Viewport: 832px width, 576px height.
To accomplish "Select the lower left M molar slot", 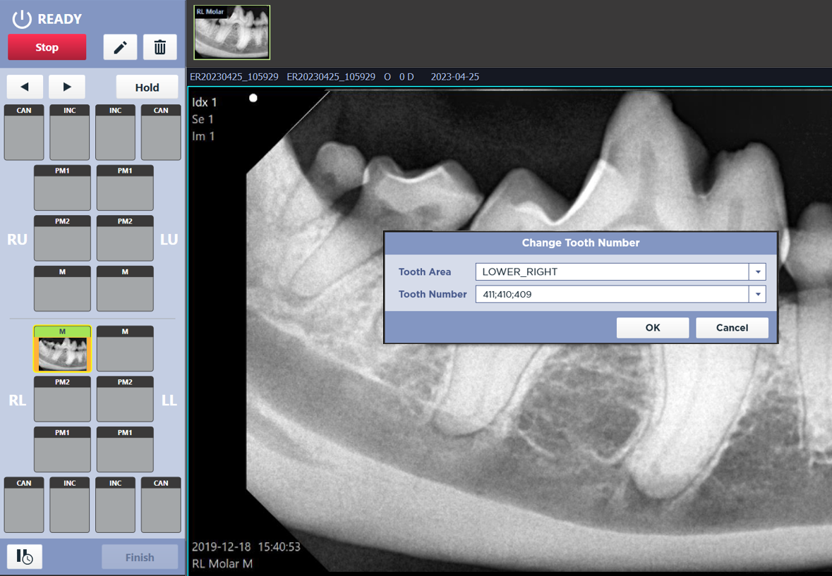I will 125,349.
